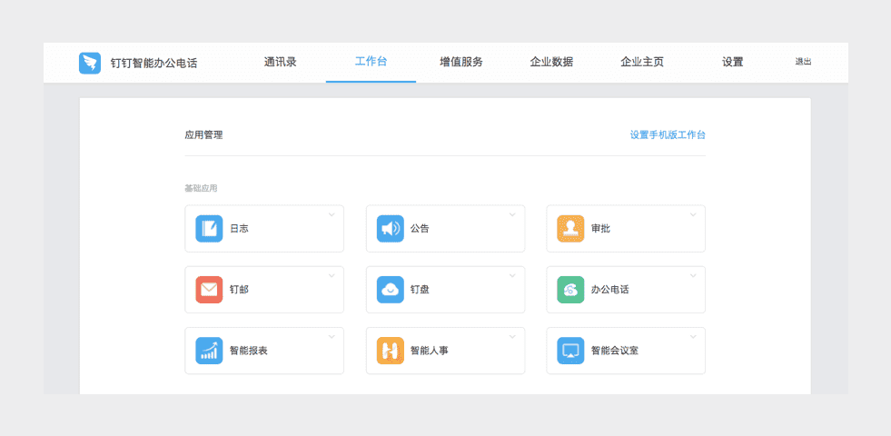Open the 钉邮 mail envelope icon
This screenshot has width=891, height=436.
point(209,290)
